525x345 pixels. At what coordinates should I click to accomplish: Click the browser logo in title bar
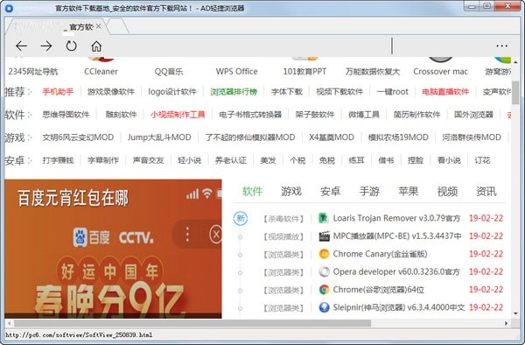click(x=10, y=8)
